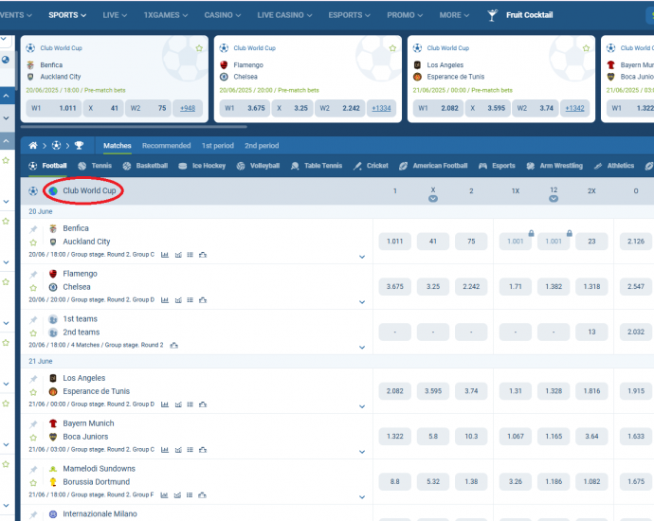Open the 12 column dropdown arrow

click(x=554, y=199)
